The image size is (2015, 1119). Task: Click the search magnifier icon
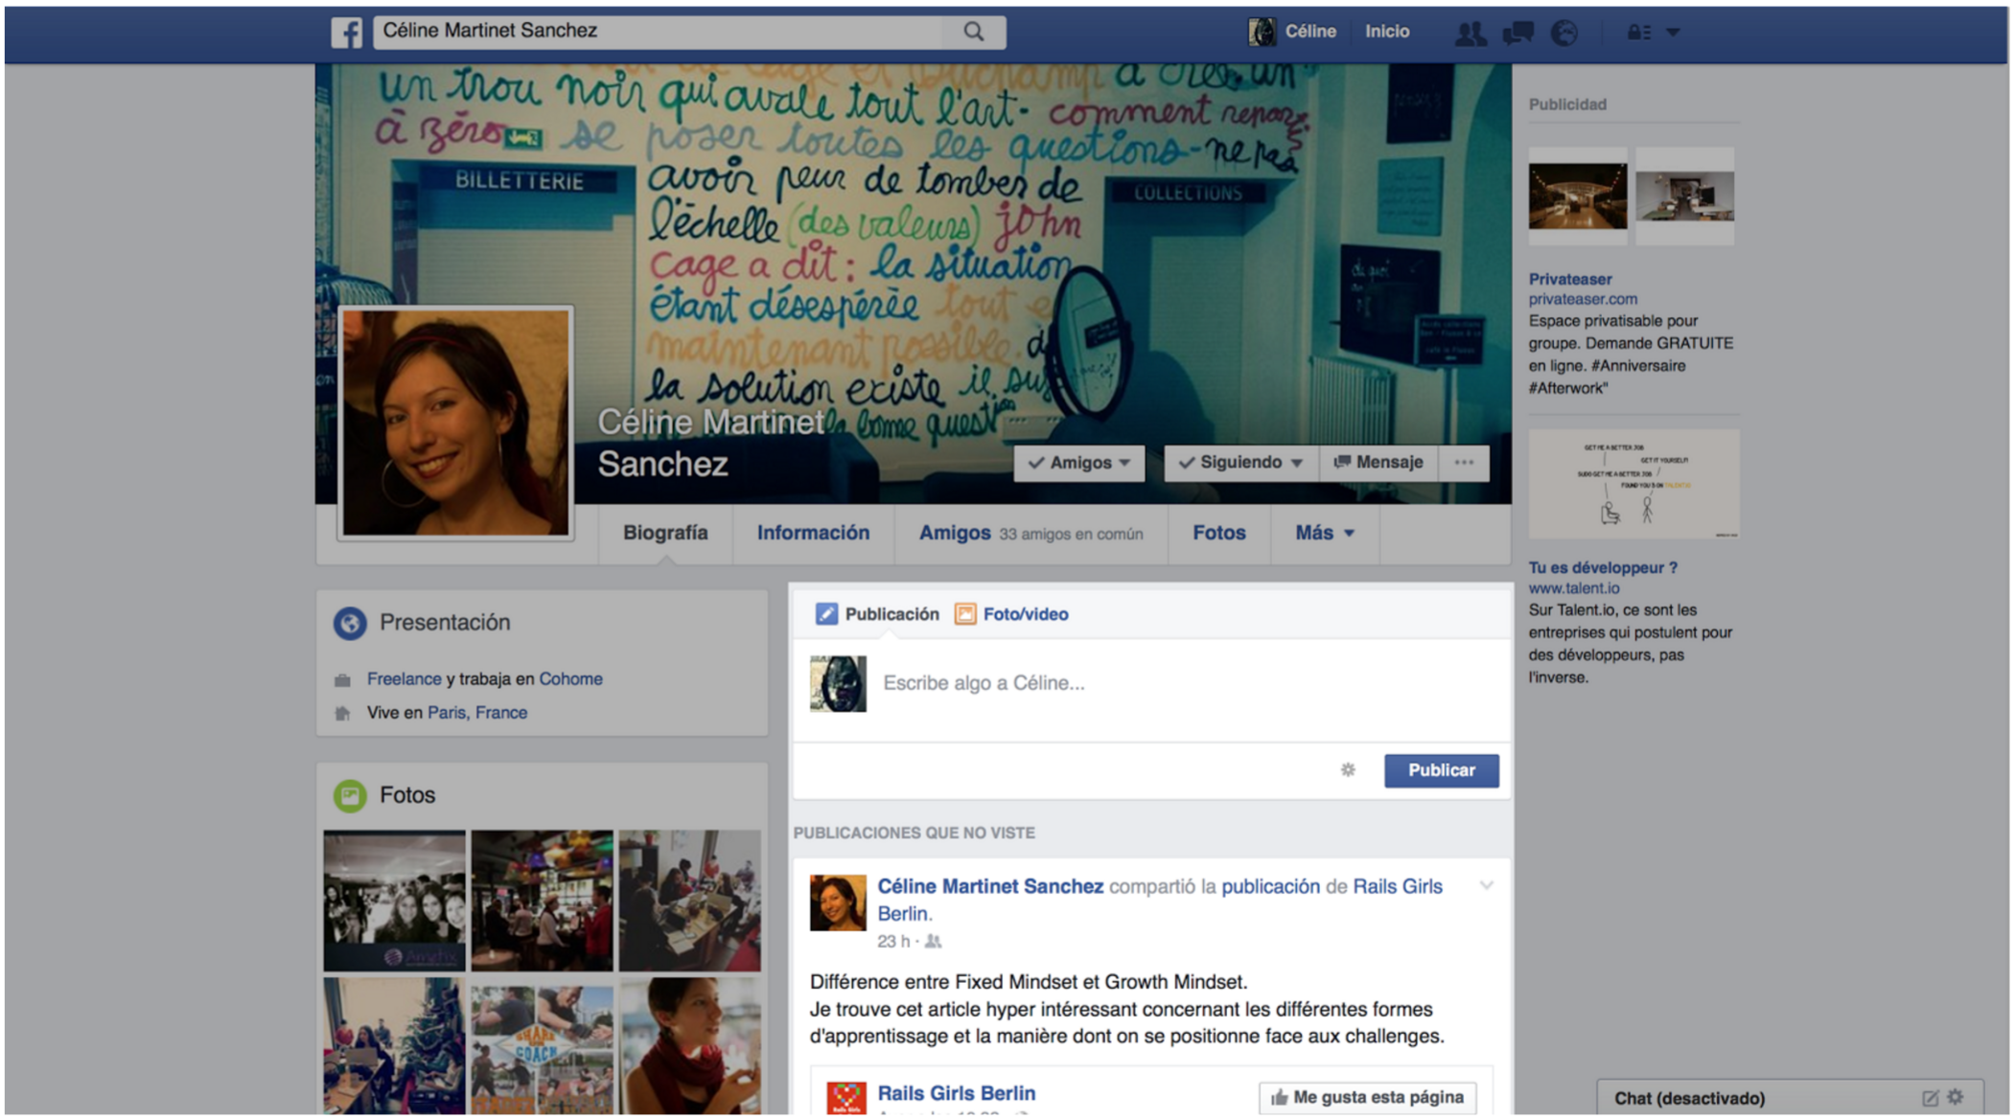pyautogui.click(x=974, y=32)
